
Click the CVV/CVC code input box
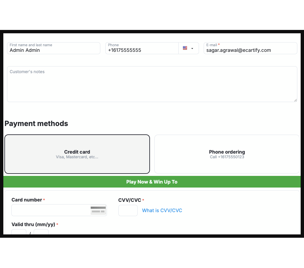click(x=128, y=210)
